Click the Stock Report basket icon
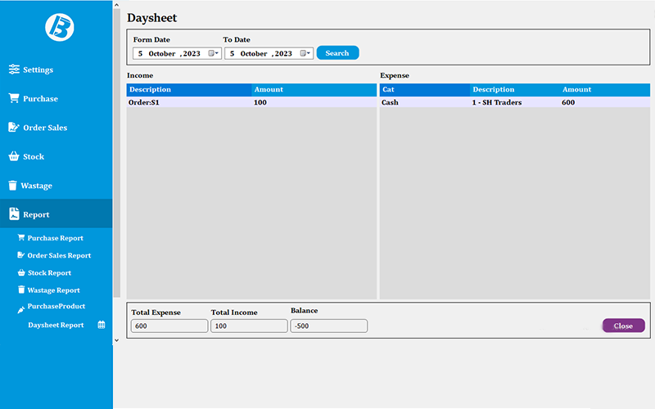 pyautogui.click(x=21, y=272)
